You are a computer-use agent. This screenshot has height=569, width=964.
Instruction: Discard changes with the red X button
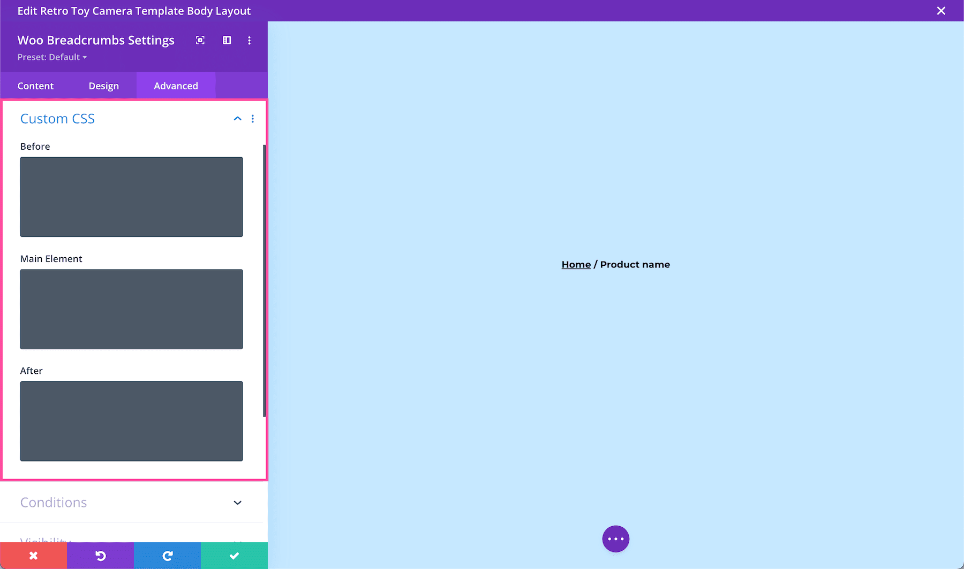pos(33,555)
